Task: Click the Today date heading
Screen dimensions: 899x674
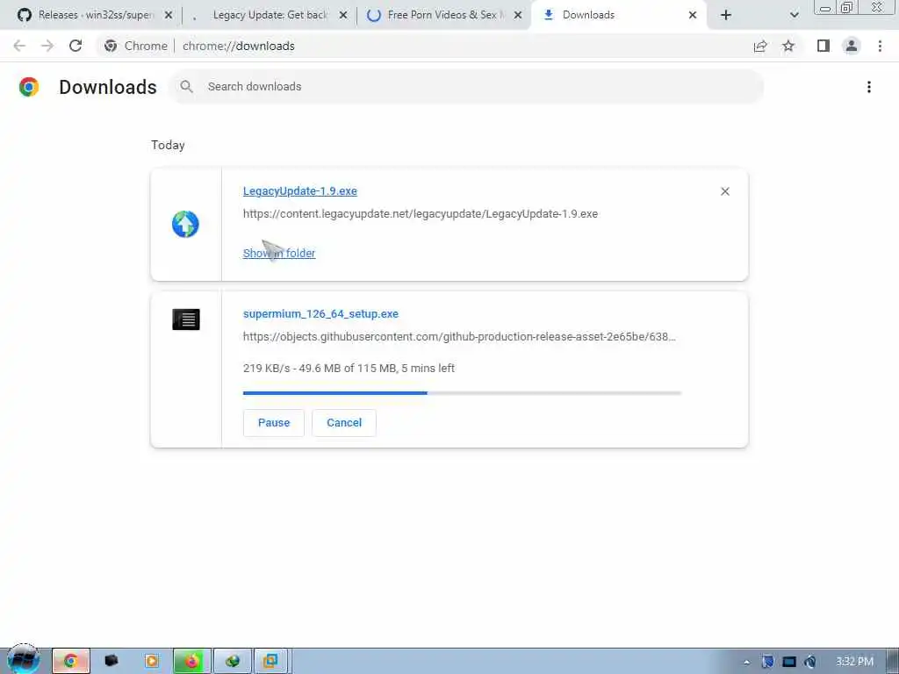Action: 168,145
